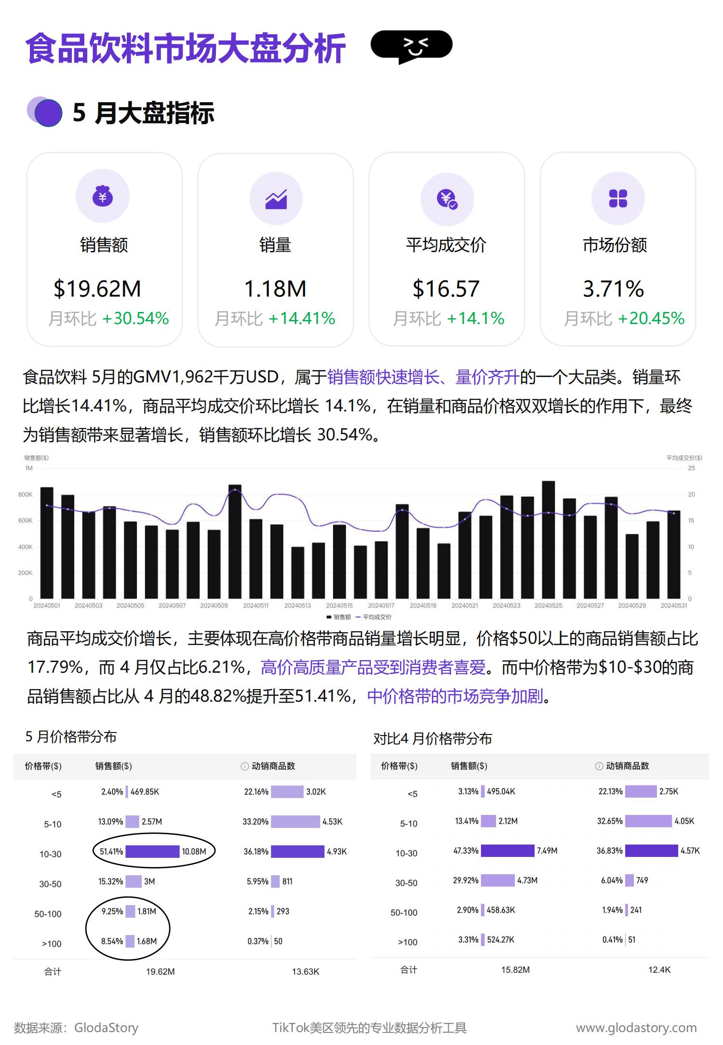Image resolution: width=723 pixels, height=1045 pixels.
Task: Click the 3.71% market share value
Action: pos(613,289)
